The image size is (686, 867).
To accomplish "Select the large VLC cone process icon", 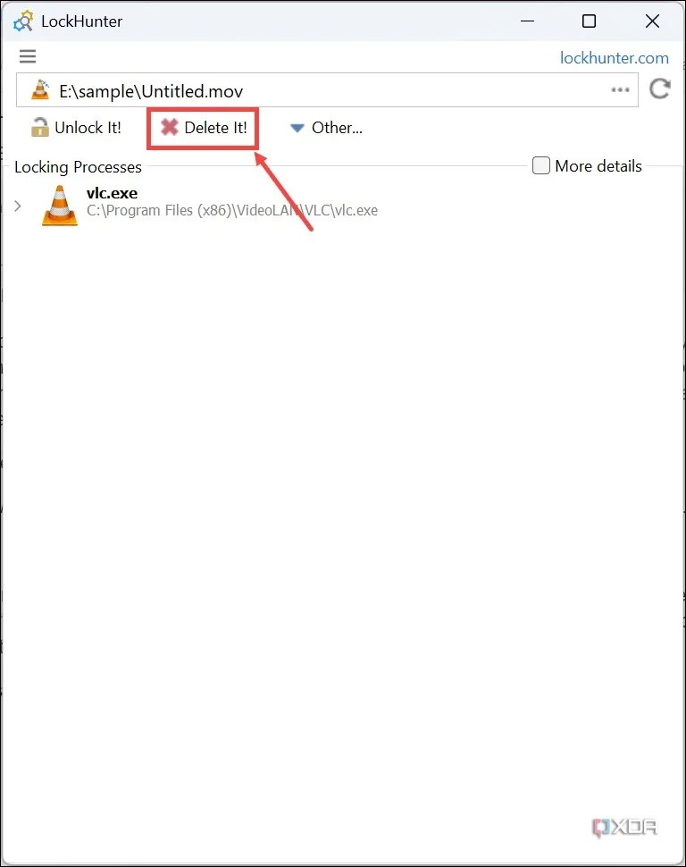I will pos(60,206).
